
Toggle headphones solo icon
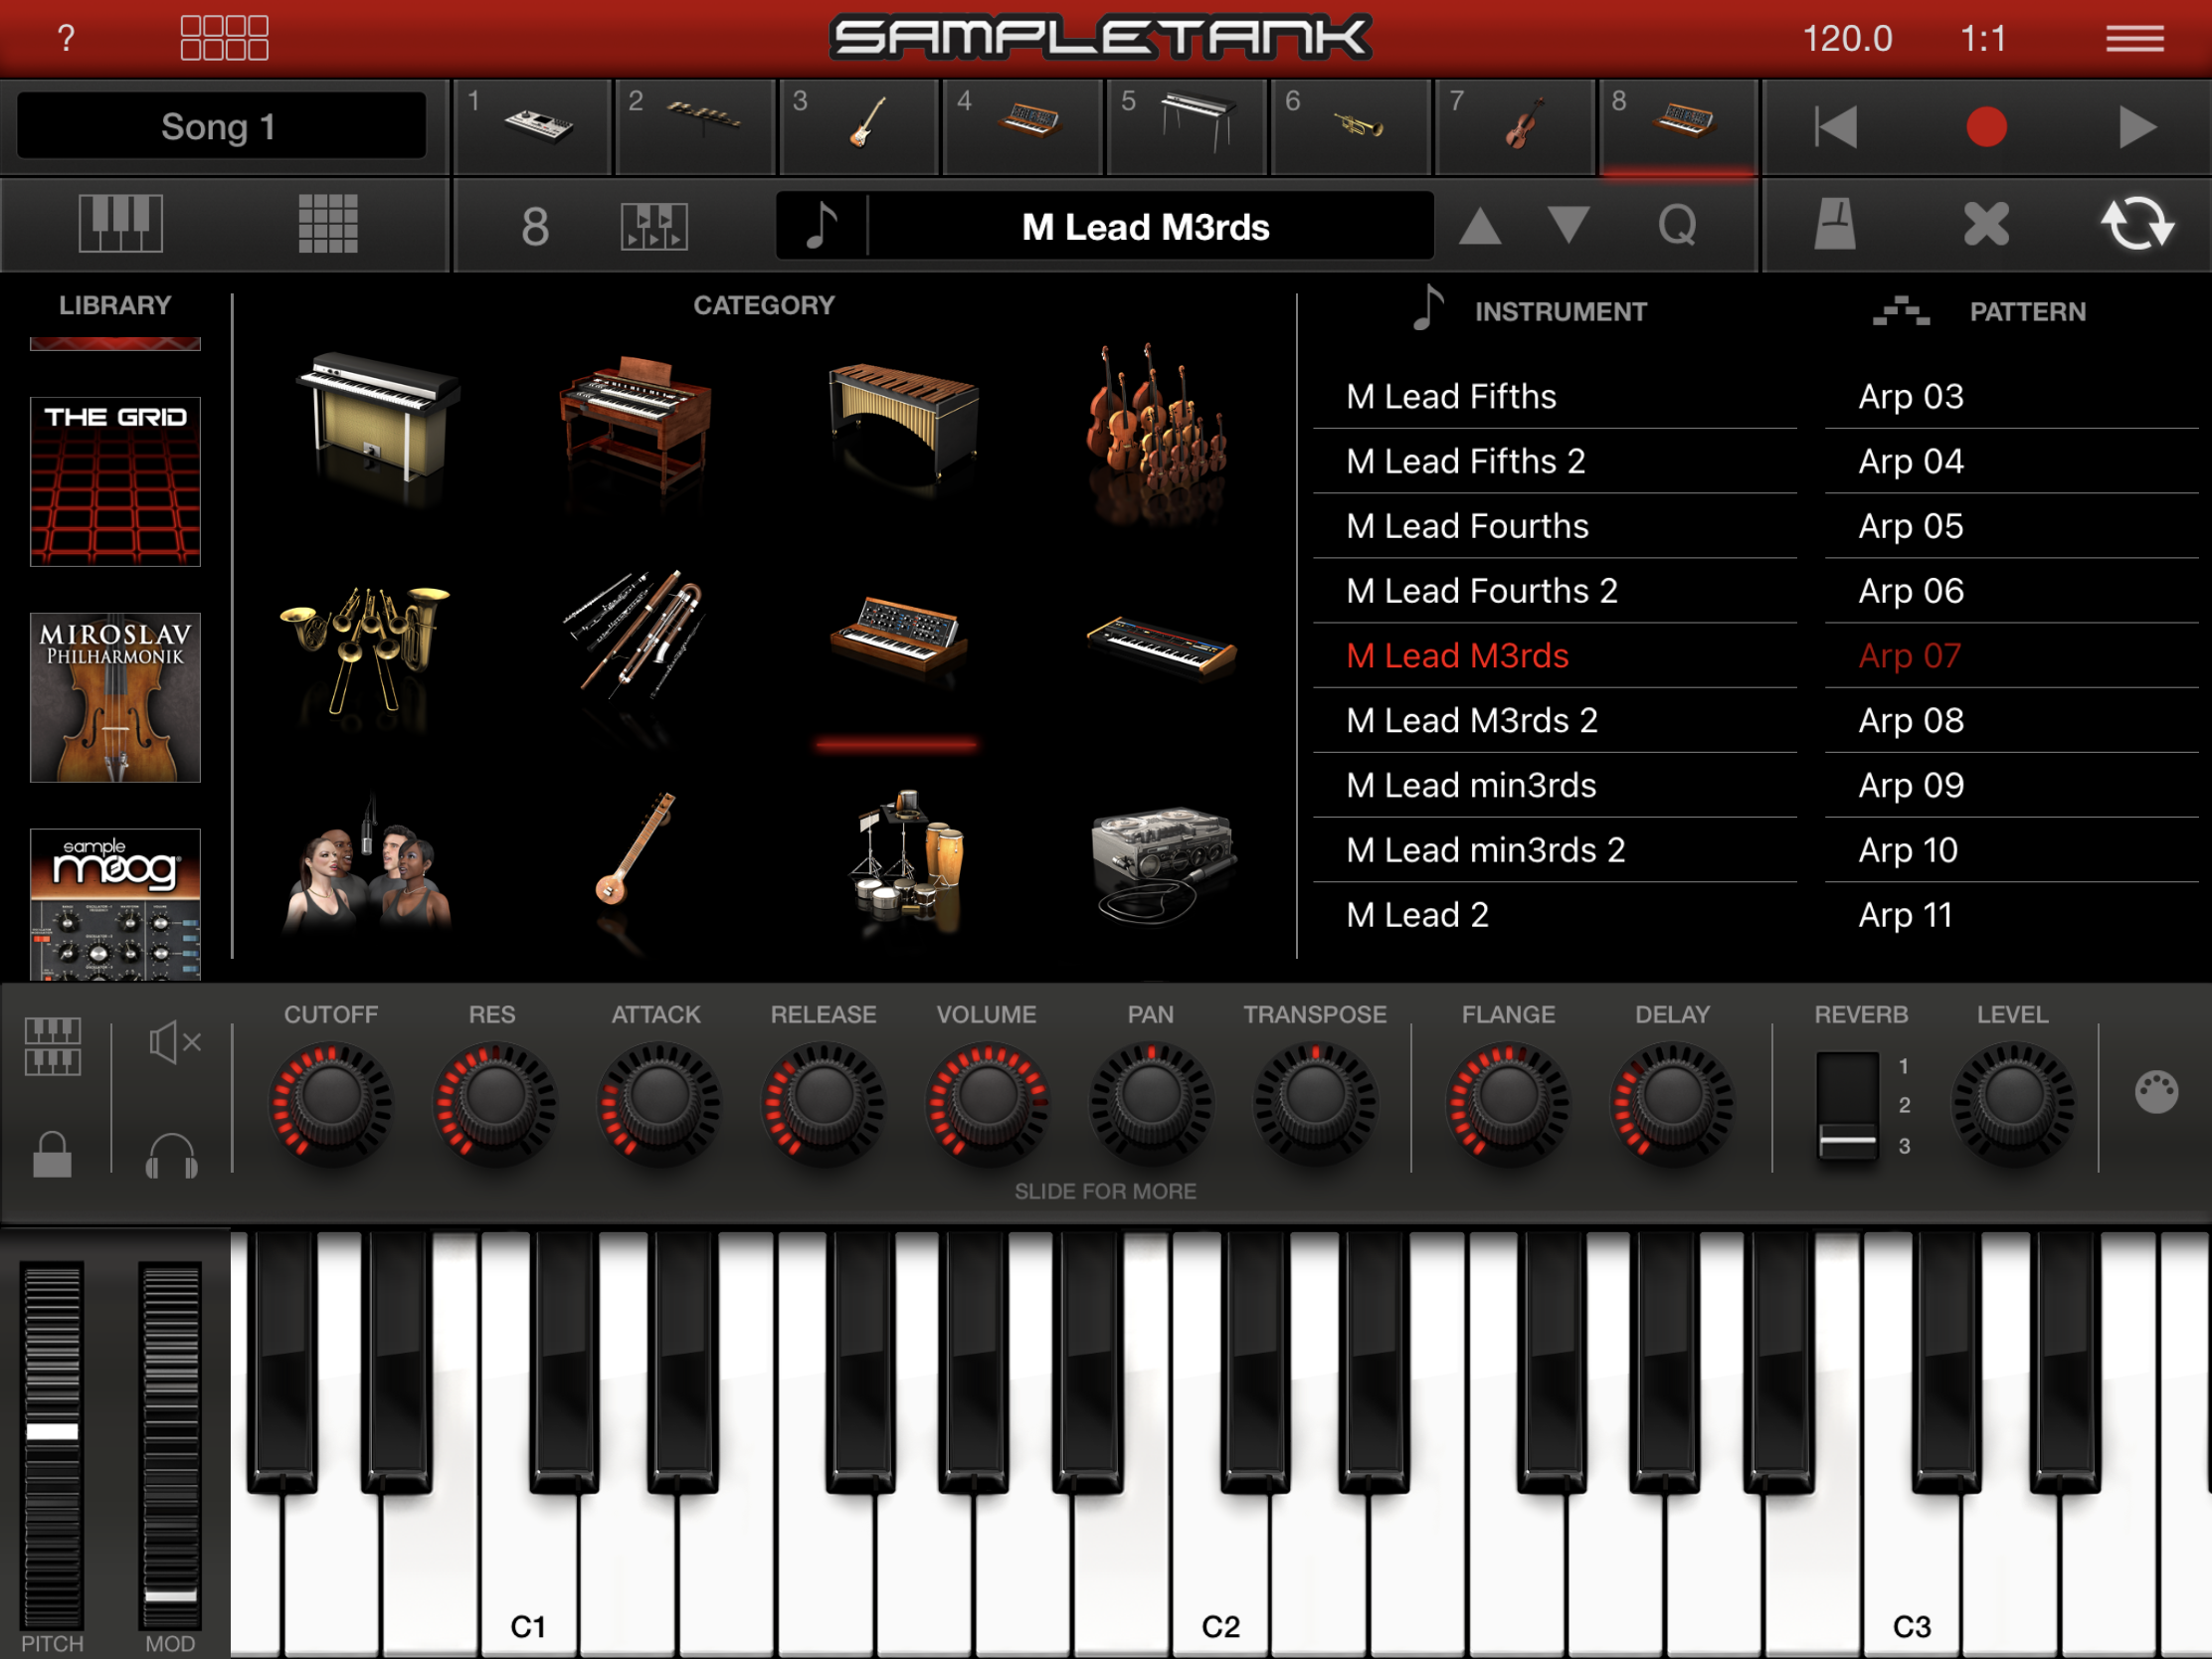pos(171,1157)
